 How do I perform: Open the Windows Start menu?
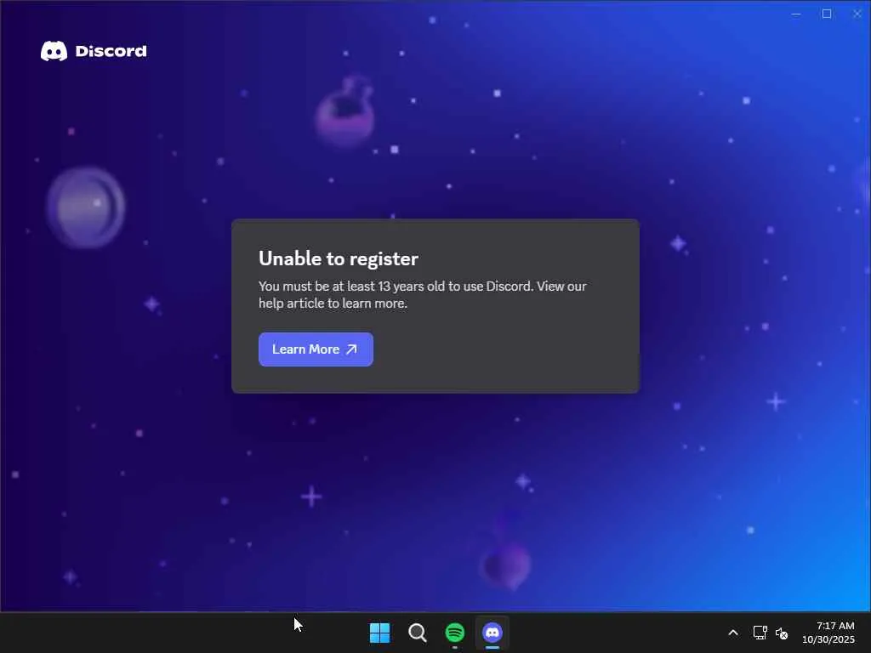pyautogui.click(x=380, y=633)
